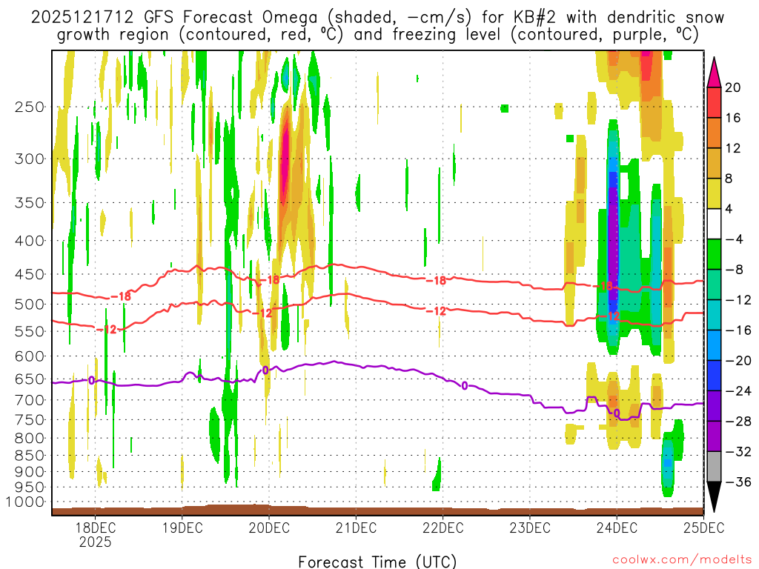Click the -18 contour label near 20DEC
Image resolution: width=759 pixels, height=569 pixels.
click(x=270, y=279)
